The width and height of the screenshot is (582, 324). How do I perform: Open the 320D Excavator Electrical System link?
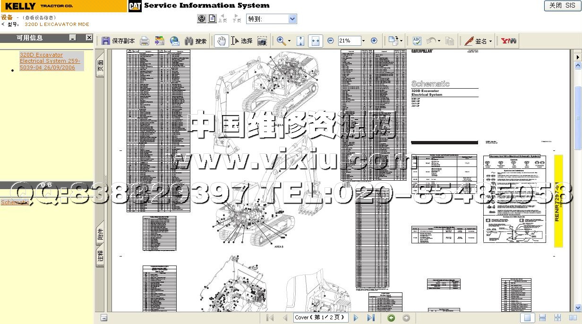[x=50, y=61]
